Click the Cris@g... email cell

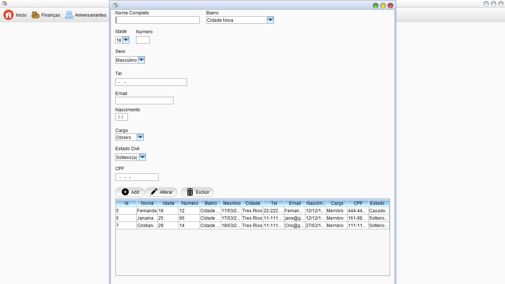(295, 226)
